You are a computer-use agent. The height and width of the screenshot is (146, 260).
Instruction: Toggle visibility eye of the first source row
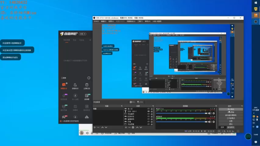point(149,109)
